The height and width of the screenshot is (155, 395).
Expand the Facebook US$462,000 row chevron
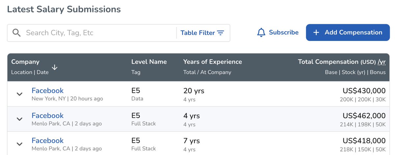coord(19,119)
